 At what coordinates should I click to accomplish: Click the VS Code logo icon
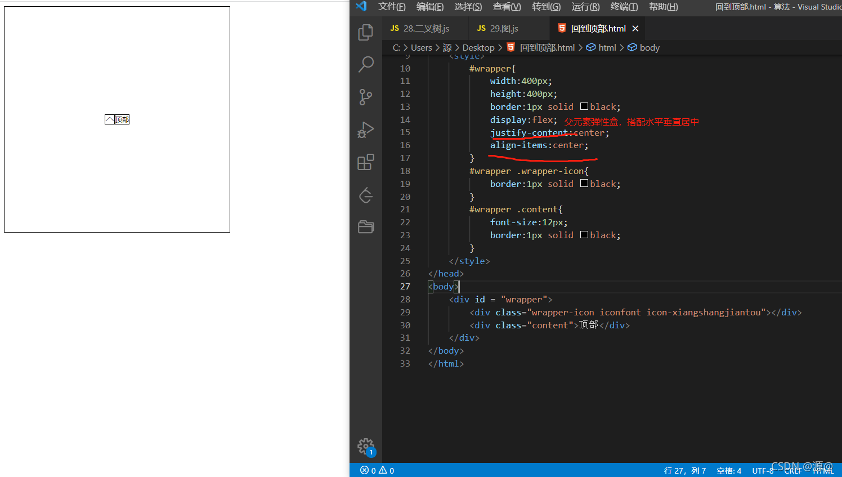tap(361, 6)
